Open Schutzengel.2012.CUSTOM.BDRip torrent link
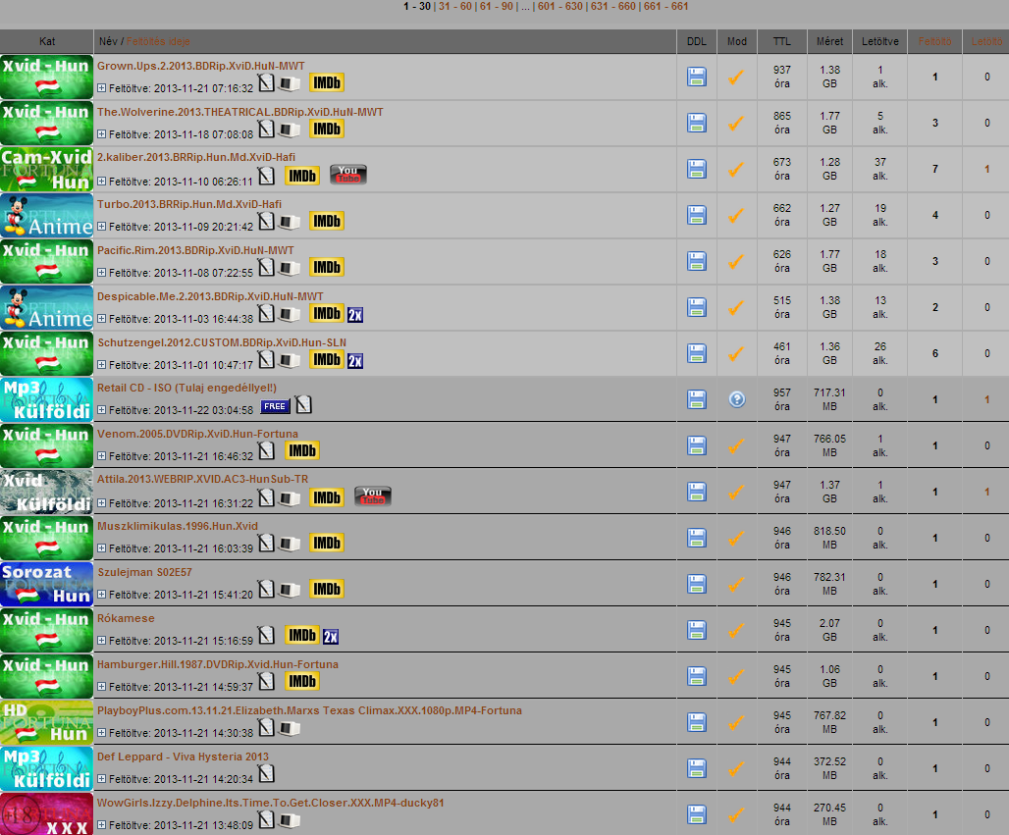The height and width of the screenshot is (835, 1009). (x=222, y=342)
